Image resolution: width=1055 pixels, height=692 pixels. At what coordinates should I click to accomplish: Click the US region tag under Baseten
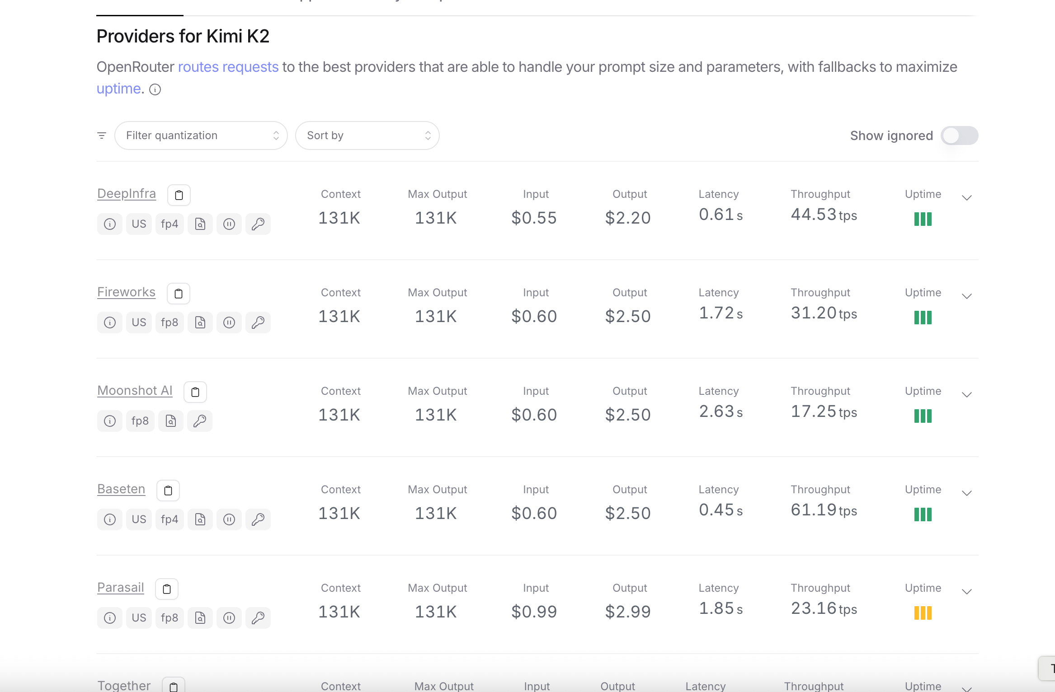click(x=139, y=519)
